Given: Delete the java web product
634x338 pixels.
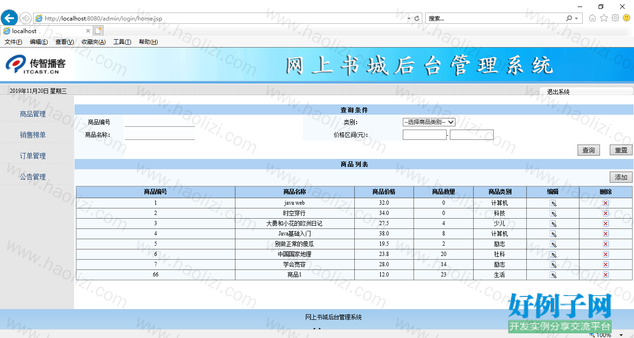Looking at the screenshot, I should [606, 203].
